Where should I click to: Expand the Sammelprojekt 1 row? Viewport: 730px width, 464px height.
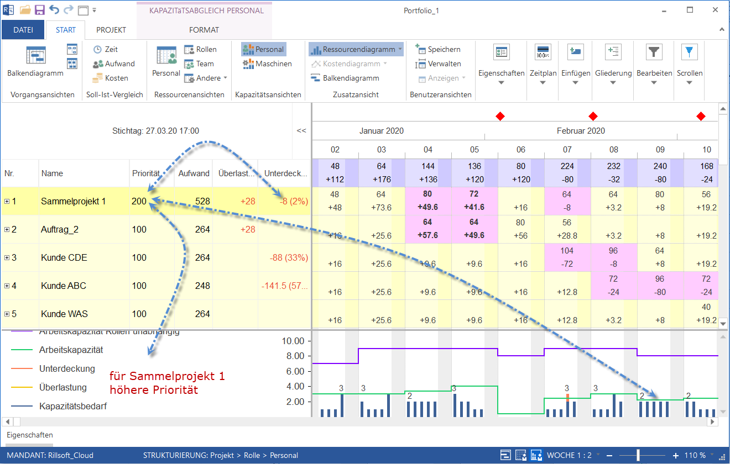pos(7,202)
